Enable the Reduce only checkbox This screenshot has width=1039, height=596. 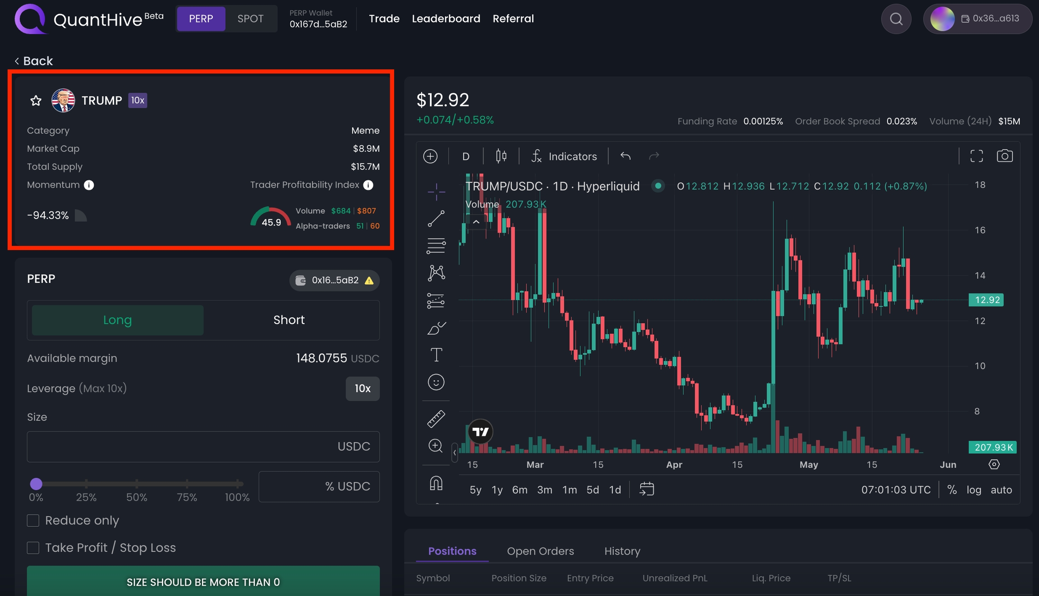click(33, 521)
